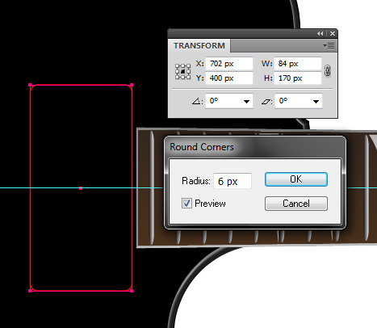Click the X position field
Screen dimensions: 377x328
click(229, 64)
